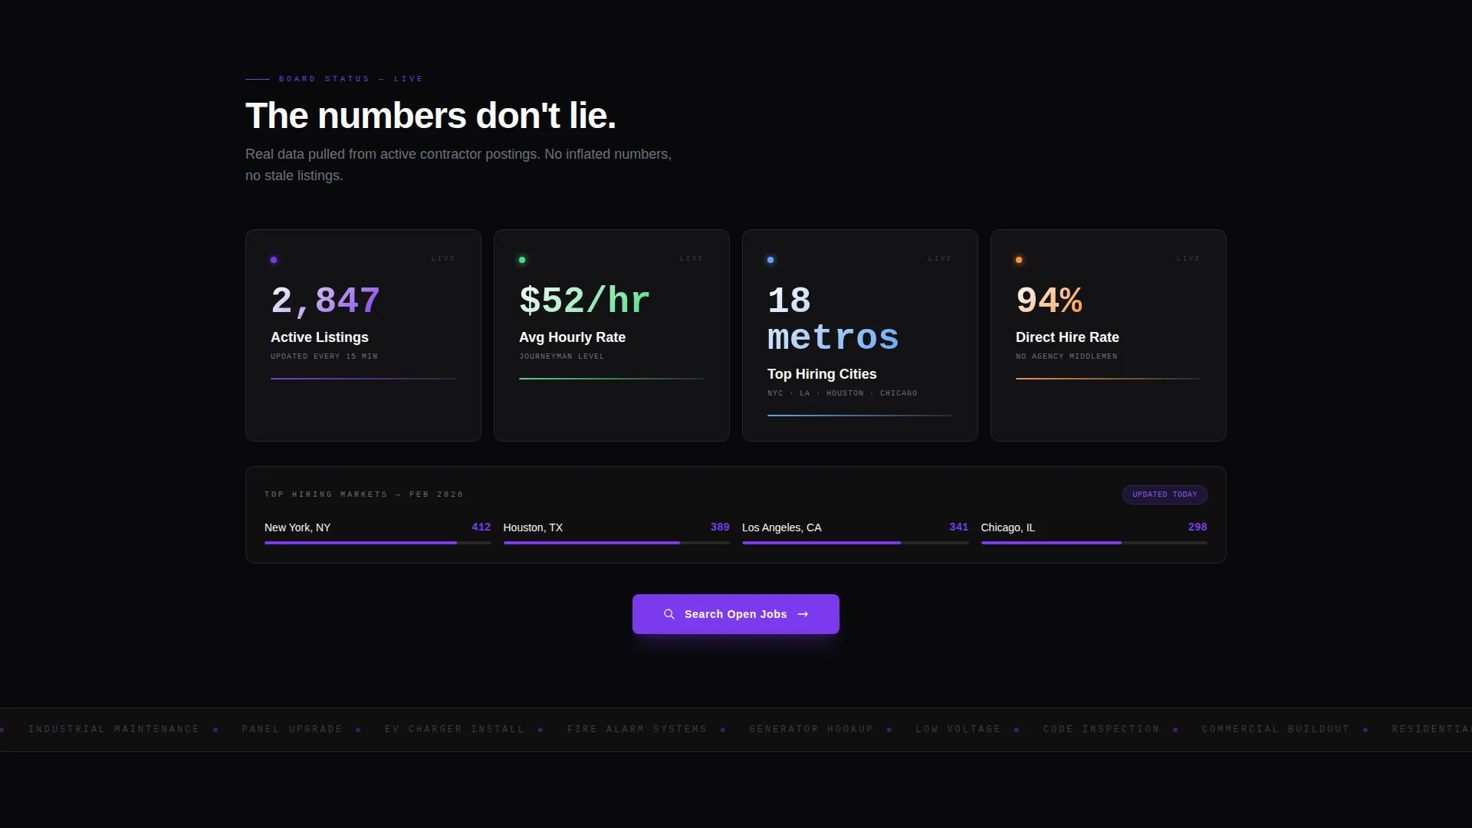
Task: Click the $52/hr rate figure
Action: point(585,301)
